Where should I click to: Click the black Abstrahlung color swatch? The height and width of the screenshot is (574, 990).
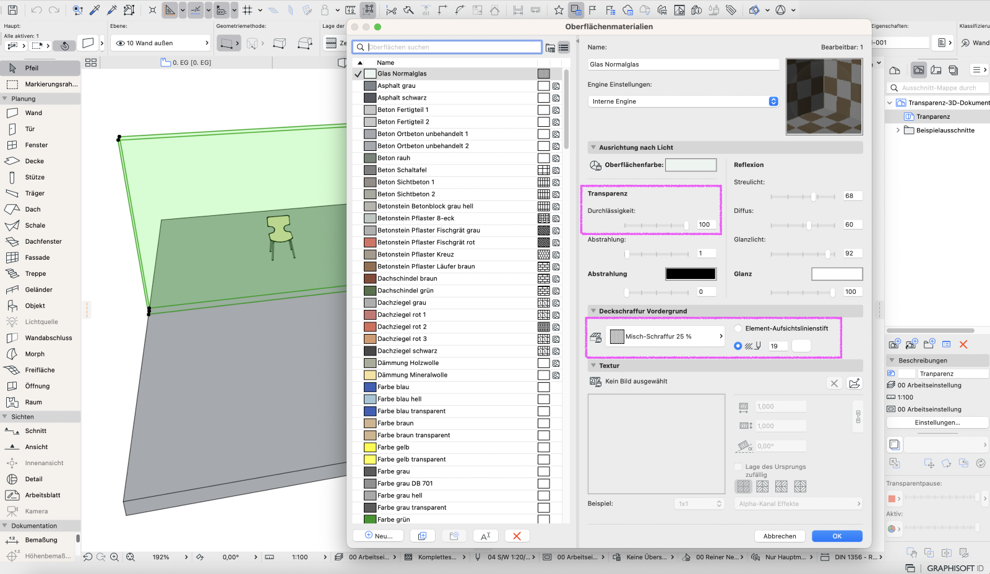pos(691,274)
